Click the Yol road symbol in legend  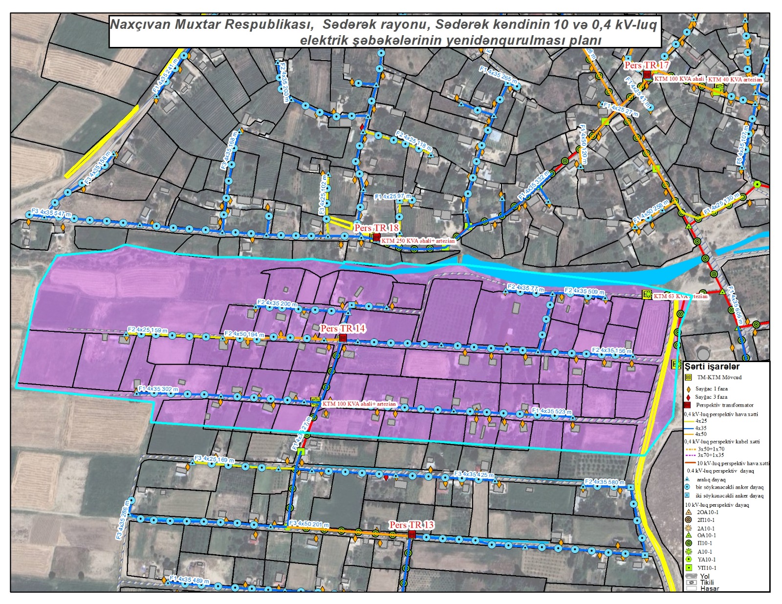pos(691,577)
